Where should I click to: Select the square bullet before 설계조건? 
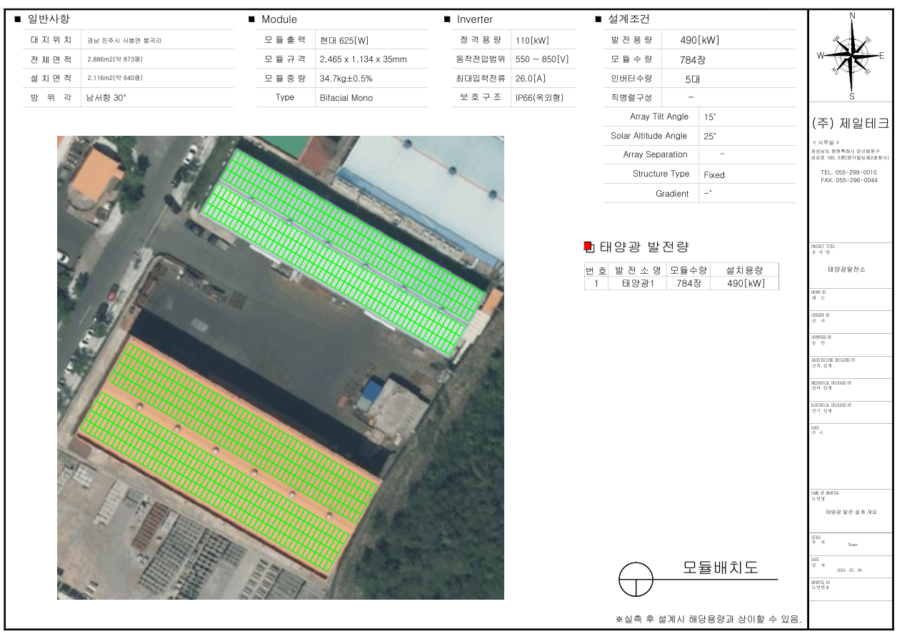pos(598,19)
